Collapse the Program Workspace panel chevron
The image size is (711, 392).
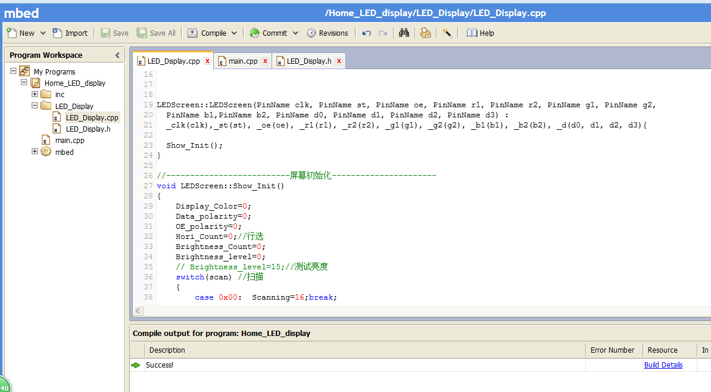point(117,55)
